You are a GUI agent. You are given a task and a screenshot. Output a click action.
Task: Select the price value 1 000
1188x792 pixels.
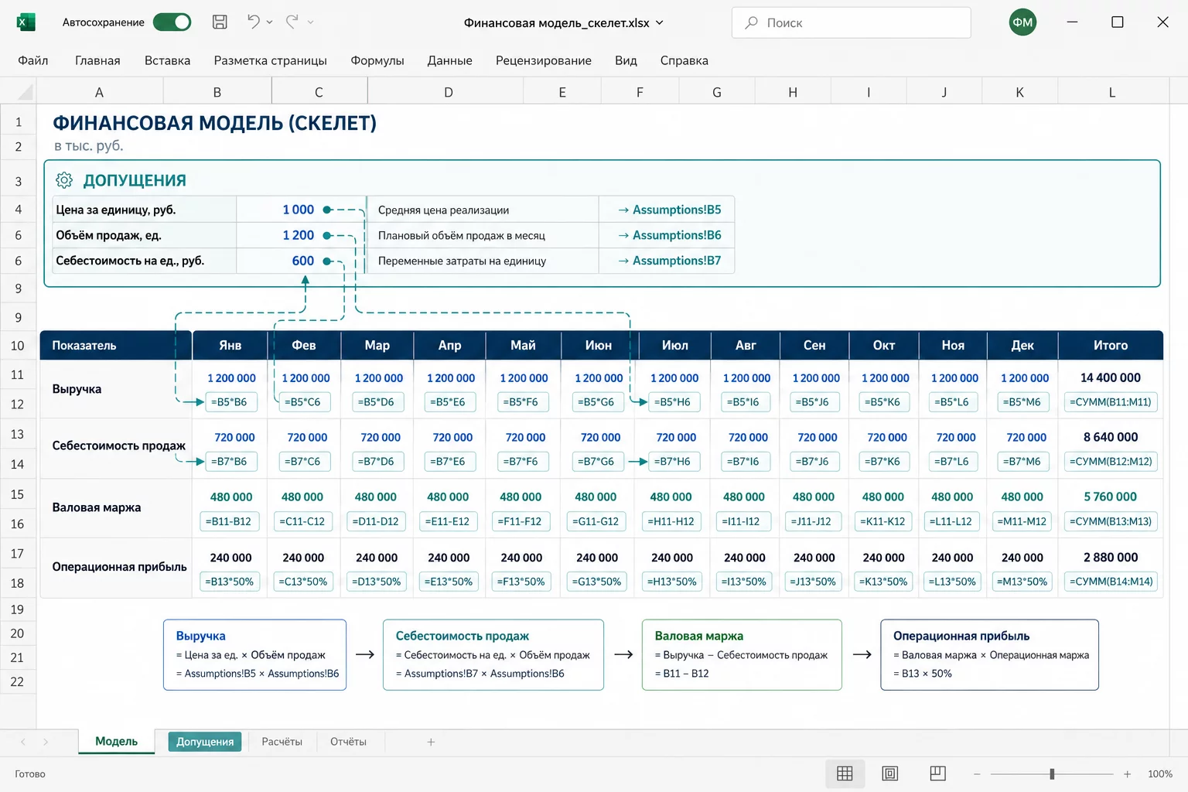click(298, 210)
